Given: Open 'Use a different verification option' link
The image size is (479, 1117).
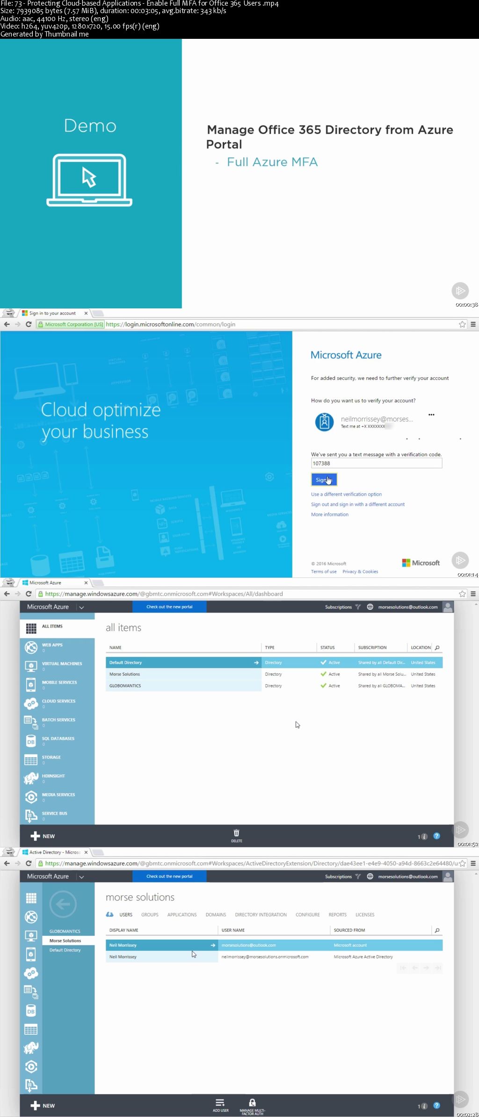Looking at the screenshot, I should coord(346,494).
